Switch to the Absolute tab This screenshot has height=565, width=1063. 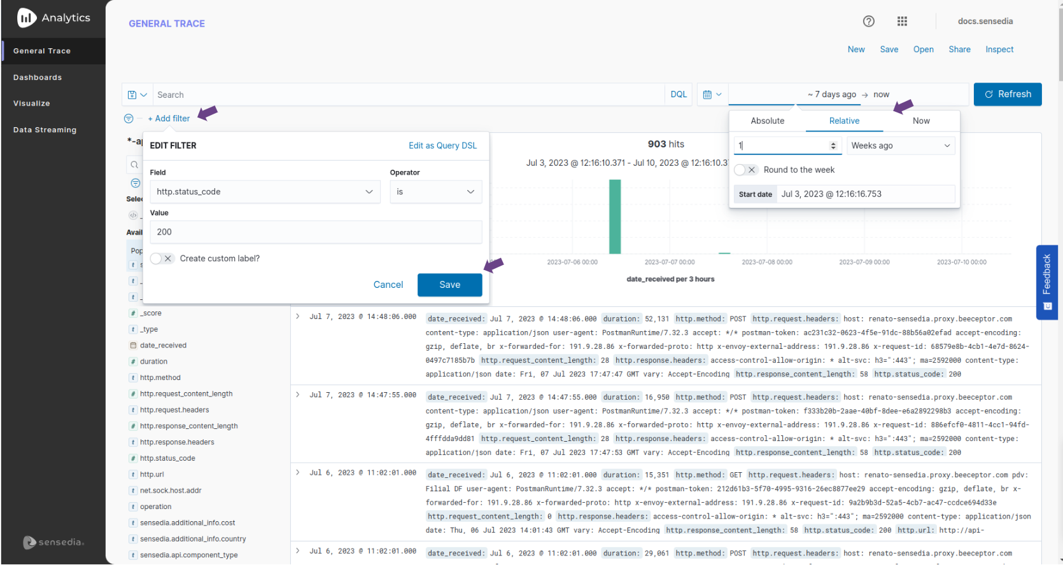(x=767, y=121)
